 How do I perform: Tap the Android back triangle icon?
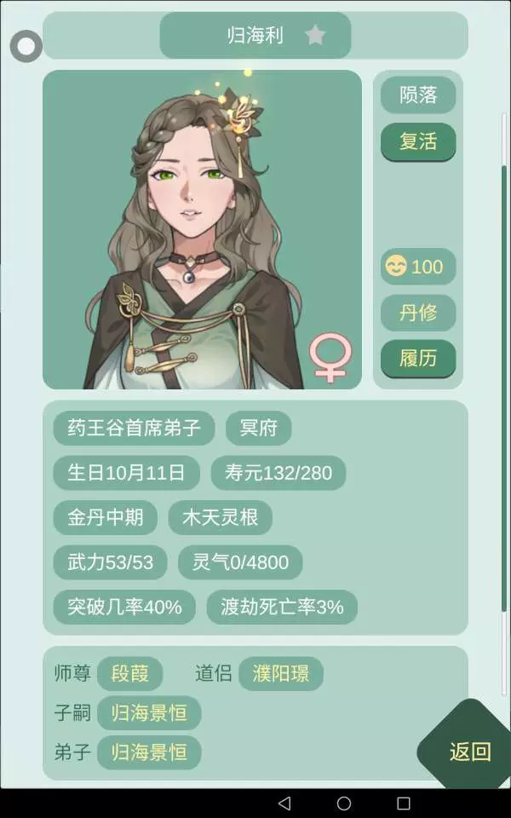(x=284, y=803)
